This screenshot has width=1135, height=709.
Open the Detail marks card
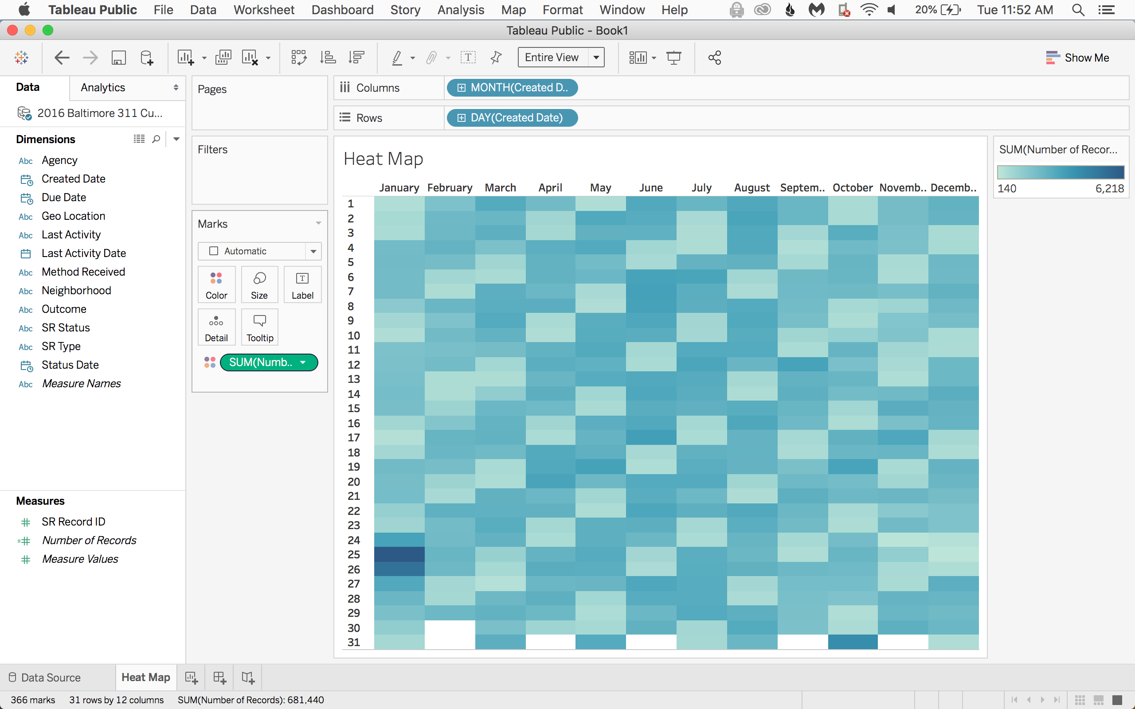coord(216,327)
